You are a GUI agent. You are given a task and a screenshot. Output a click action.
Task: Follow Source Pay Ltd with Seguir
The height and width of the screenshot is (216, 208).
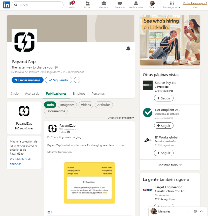pos(164,98)
